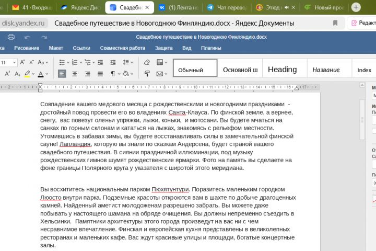
Task: Toggle left text alignment
Action: click(62, 74)
